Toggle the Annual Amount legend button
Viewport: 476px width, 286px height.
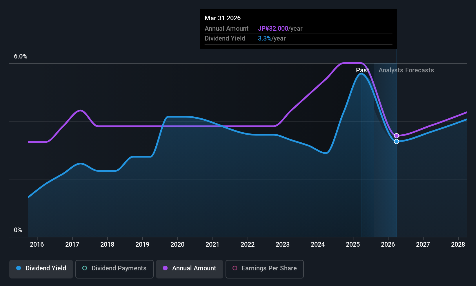point(190,269)
